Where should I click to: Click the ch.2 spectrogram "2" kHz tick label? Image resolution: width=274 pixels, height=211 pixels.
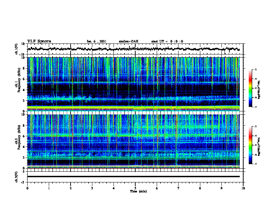(x=24, y=158)
